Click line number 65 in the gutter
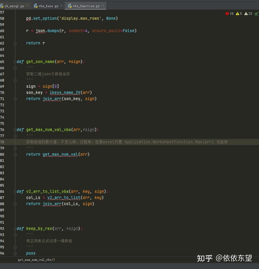This screenshot has height=269, width=259. 2,62
